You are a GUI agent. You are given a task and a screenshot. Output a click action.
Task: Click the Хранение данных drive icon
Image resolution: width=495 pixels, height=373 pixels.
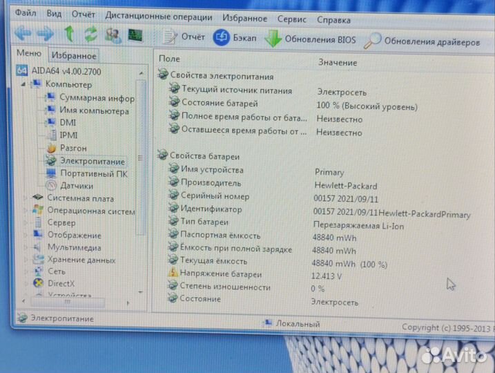[x=38, y=259]
